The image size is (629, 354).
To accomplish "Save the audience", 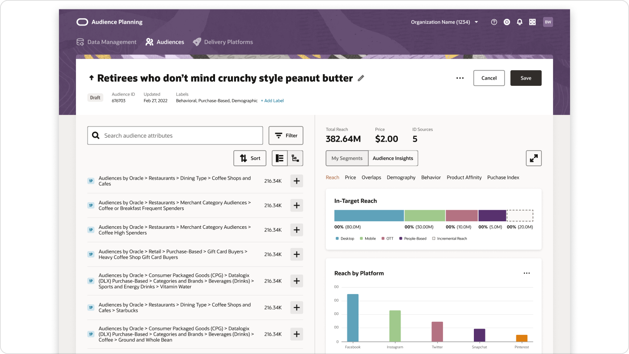I will [526, 78].
